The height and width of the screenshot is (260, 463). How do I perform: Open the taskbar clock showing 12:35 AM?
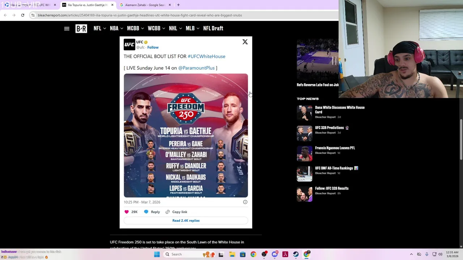pos(452,254)
